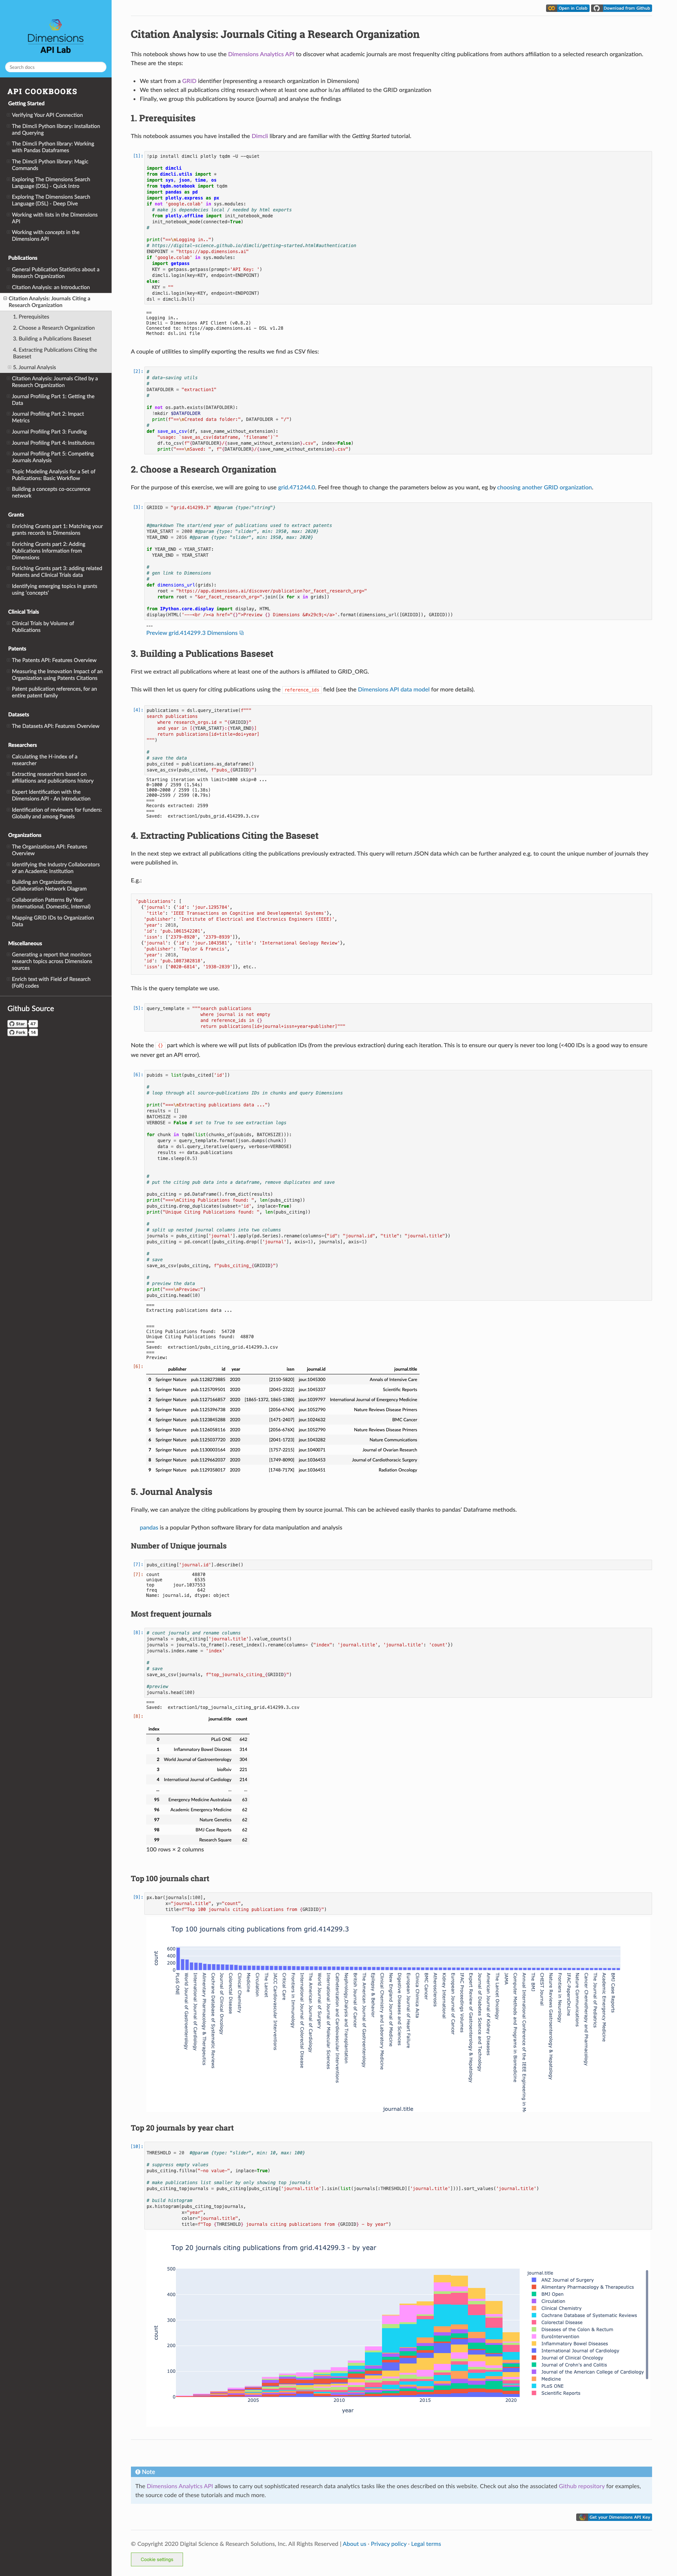Jump to 2. Choose a Research Organization in sidebar

(54, 328)
